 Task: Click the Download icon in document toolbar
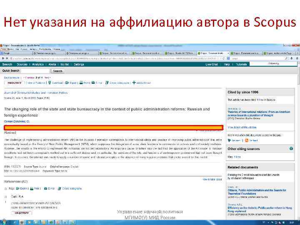tap(50, 82)
